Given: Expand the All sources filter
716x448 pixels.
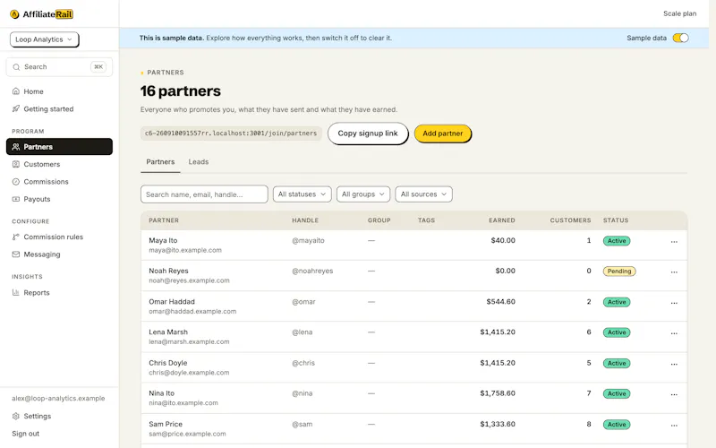Looking at the screenshot, I should click(x=423, y=194).
